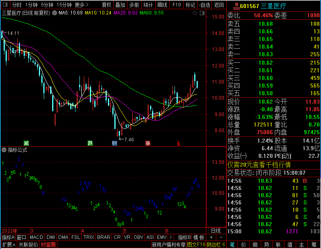
Task: Open the 关联报价 related quotes tab
Action: (x=28, y=245)
